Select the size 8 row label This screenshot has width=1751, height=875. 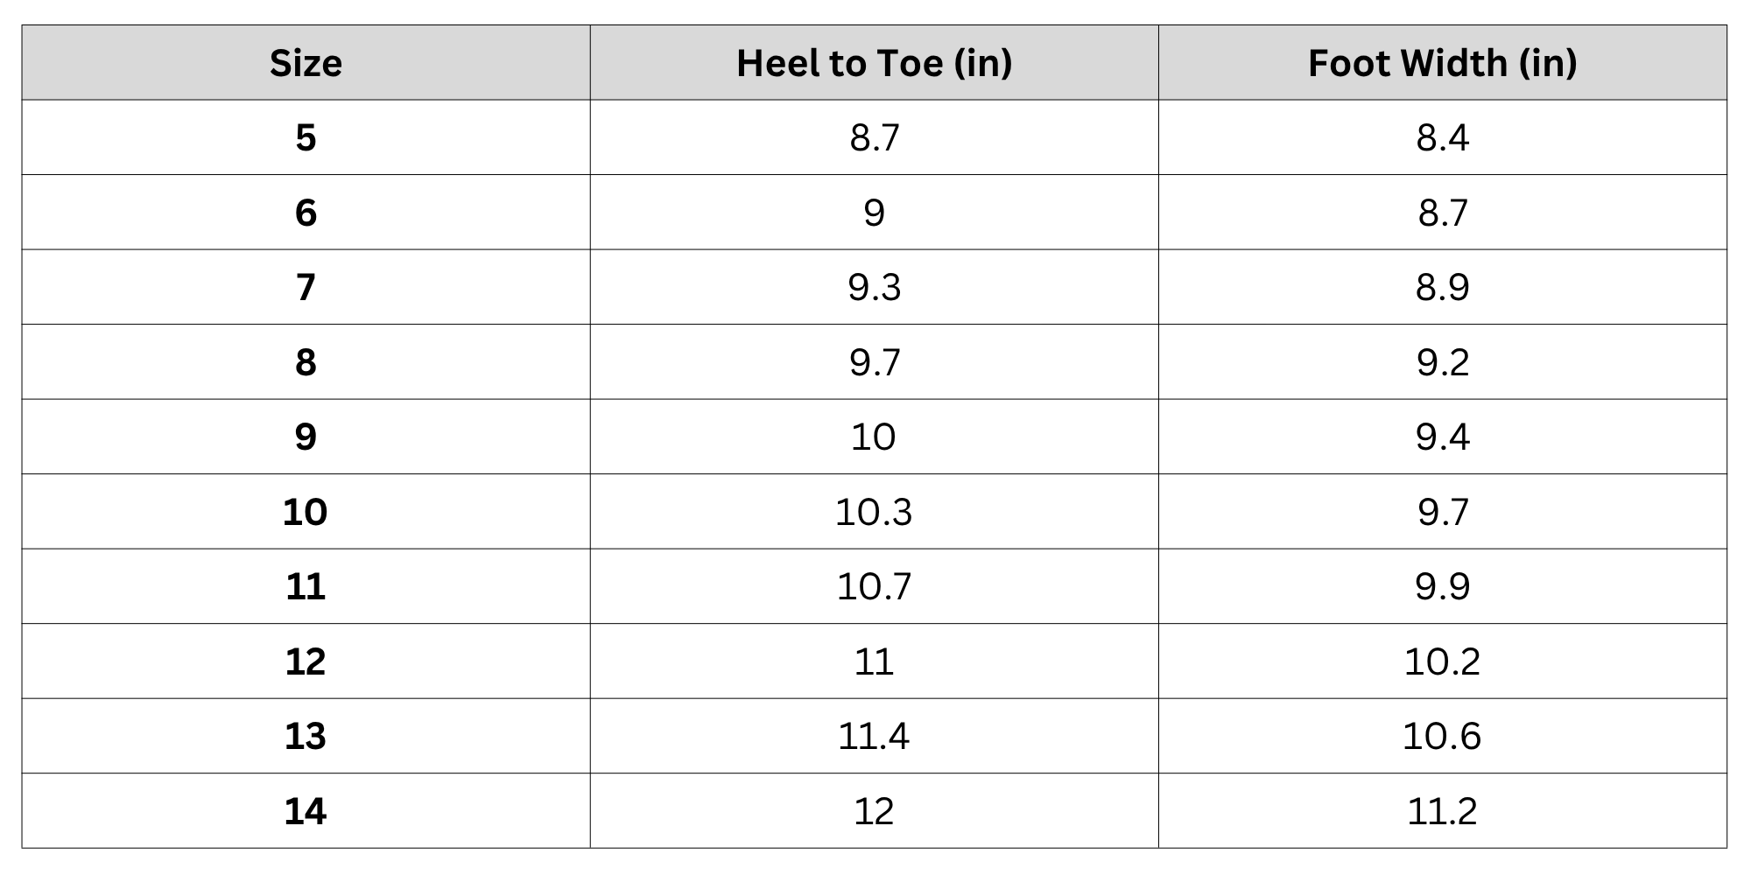[x=306, y=362]
